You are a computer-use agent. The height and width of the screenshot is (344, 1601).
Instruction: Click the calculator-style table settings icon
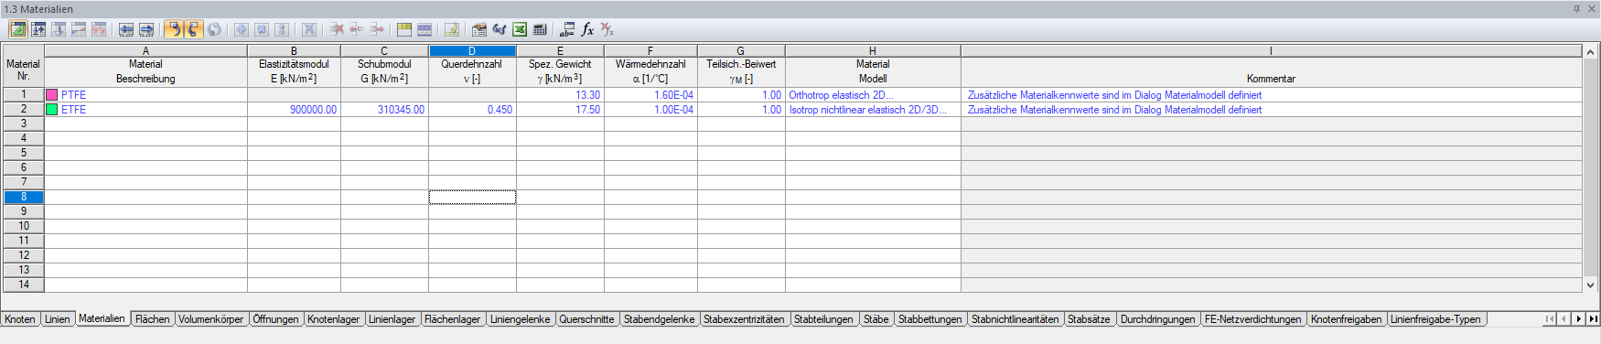540,29
